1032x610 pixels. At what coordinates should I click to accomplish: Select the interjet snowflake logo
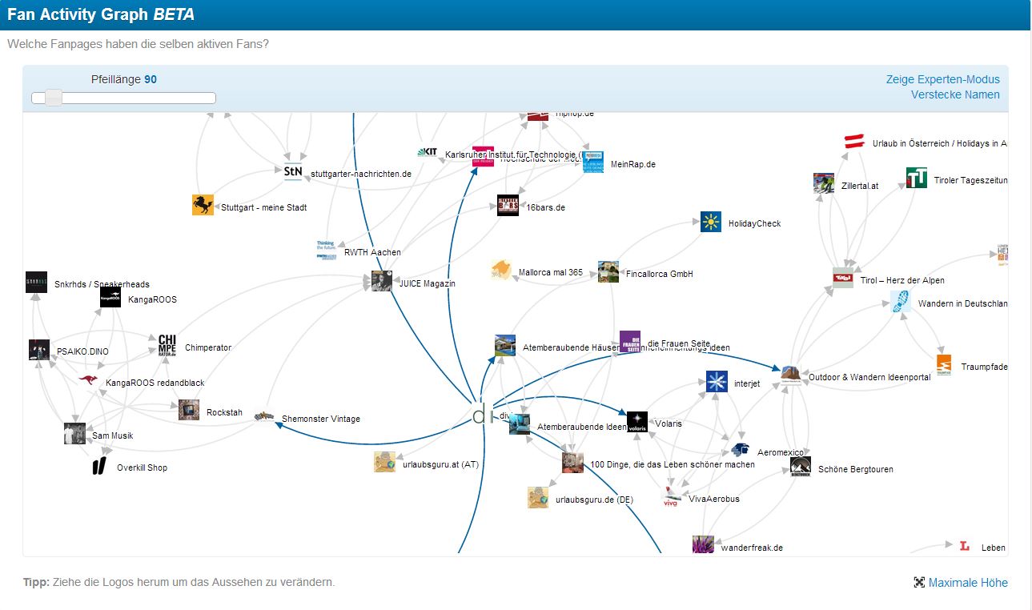717,381
